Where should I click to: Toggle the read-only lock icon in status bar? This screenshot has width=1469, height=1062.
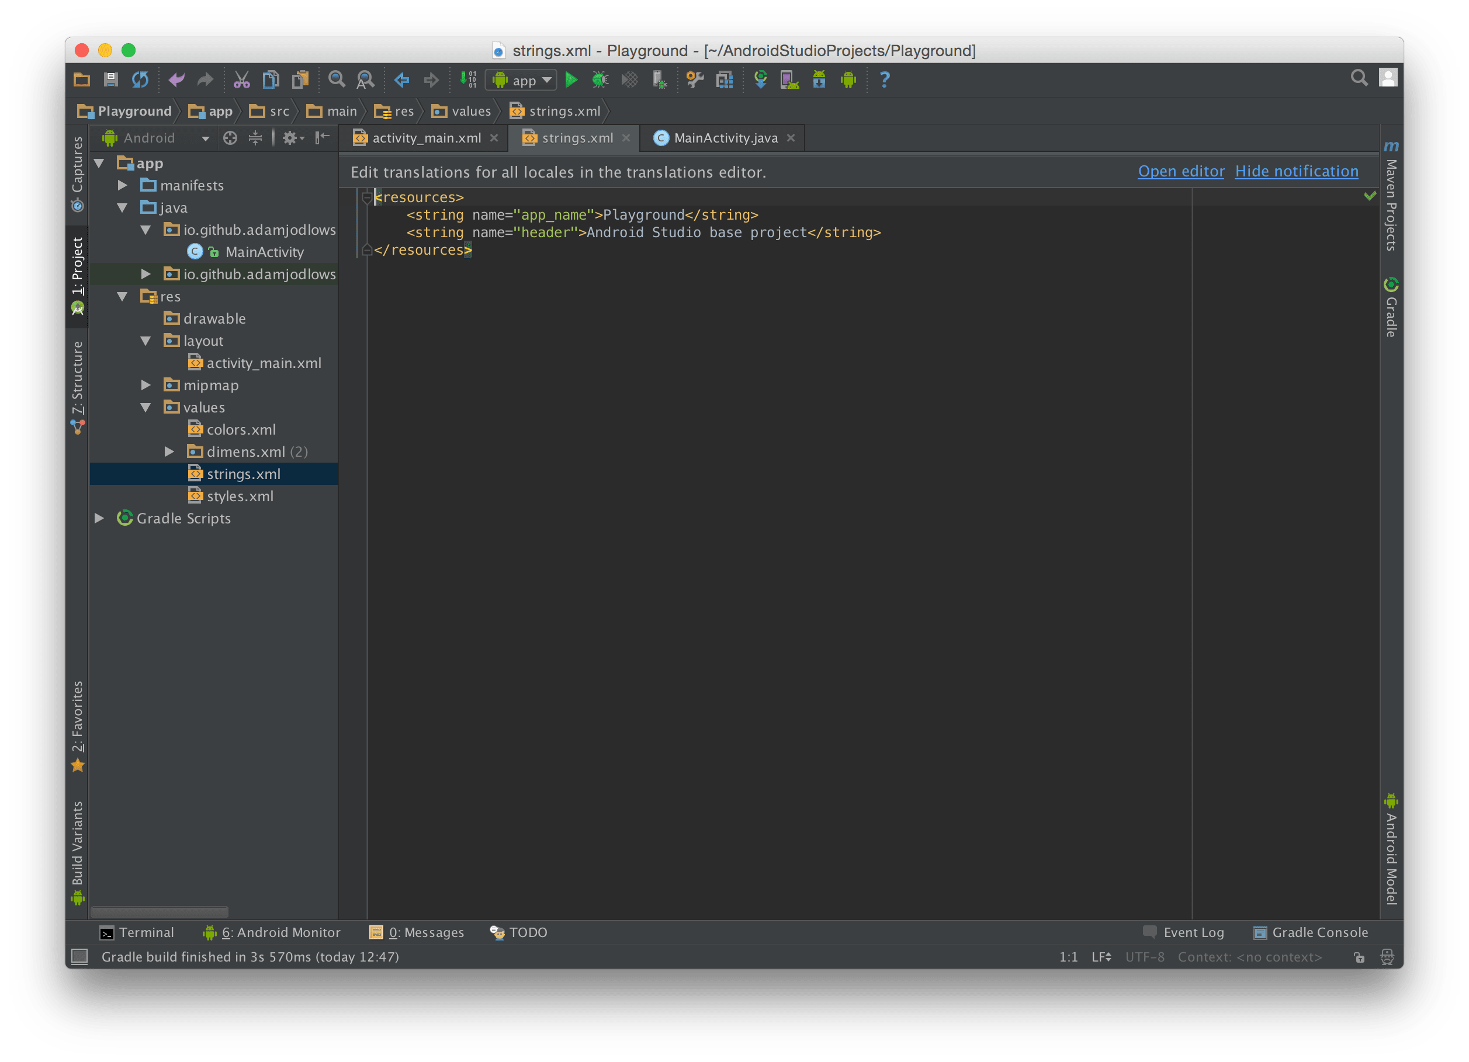click(1359, 957)
